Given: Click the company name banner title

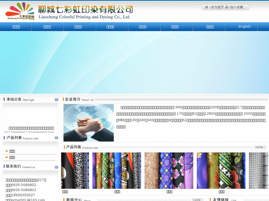Looking at the screenshot, I should 85,12.
